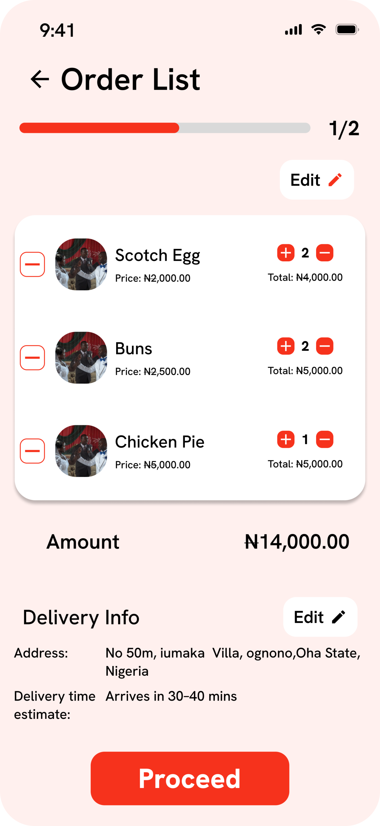Remove Scotch Egg using outlined minus box
Image resolution: width=380 pixels, height=826 pixels.
[32, 264]
